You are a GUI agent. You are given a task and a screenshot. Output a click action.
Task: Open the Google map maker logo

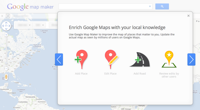30,7
